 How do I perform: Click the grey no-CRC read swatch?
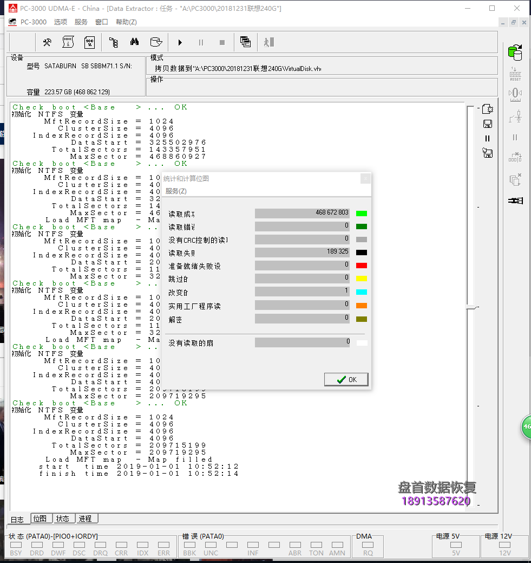coord(361,240)
